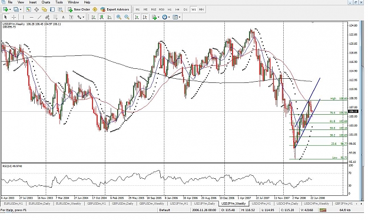Switch to Bar Chart display
The height and width of the screenshot is (220, 368).
click(94, 17)
